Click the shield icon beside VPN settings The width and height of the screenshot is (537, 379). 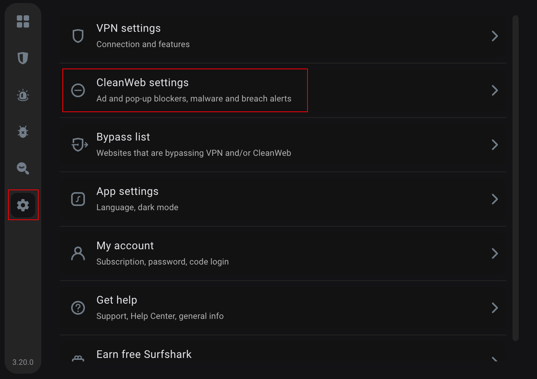tap(78, 36)
